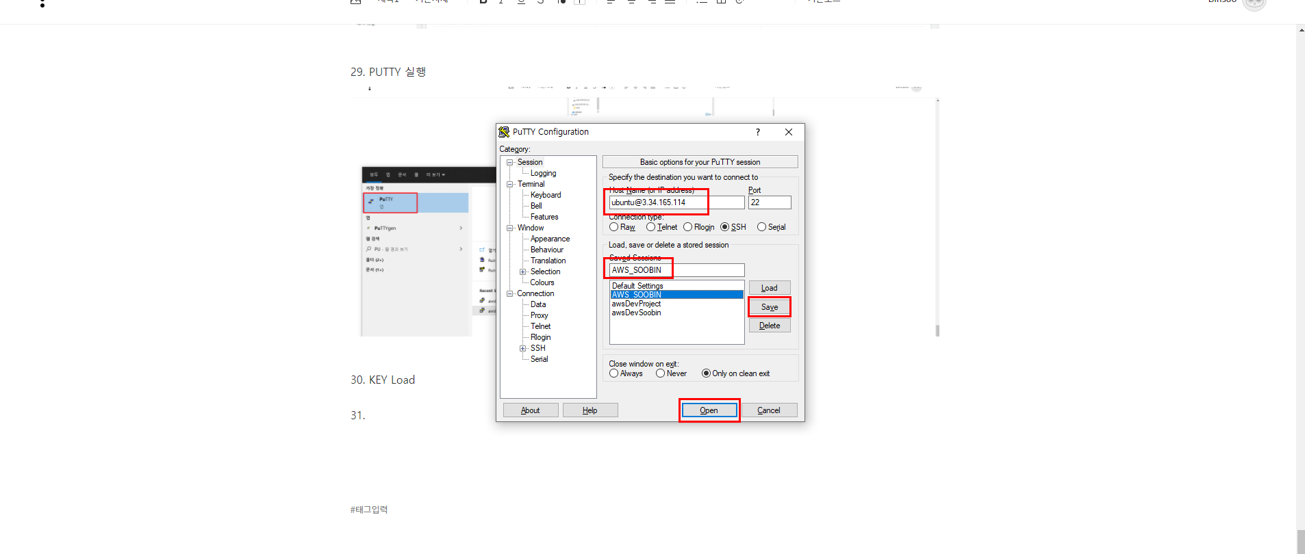
Task: Select the Bell category
Action: pos(536,206)
